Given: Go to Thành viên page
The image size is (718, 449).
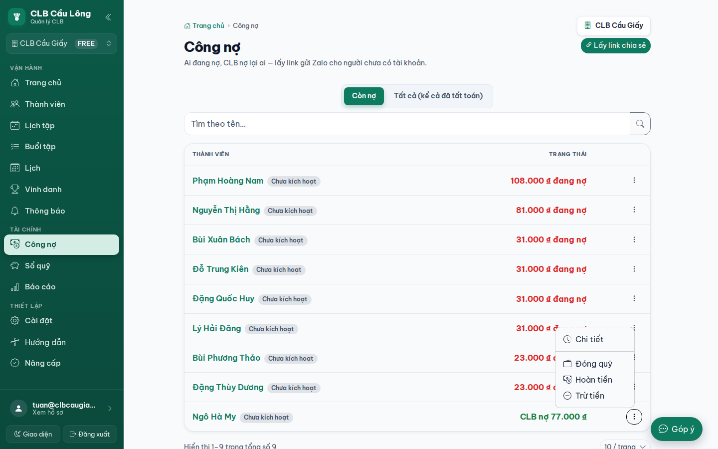Looking at the screenshot, I should coord(61,104).
